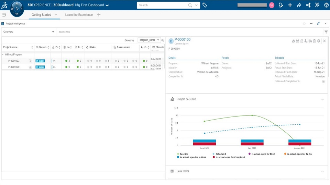Click the filter funnel icon
The height and width of the screenshot is (185, 330).
tap(326, 32)
